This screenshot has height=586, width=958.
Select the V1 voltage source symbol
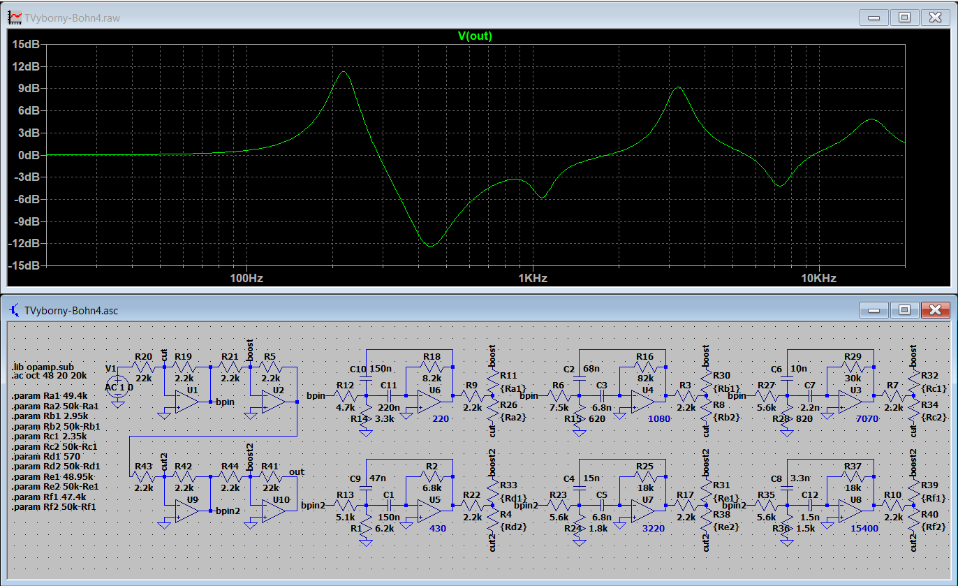118,386
